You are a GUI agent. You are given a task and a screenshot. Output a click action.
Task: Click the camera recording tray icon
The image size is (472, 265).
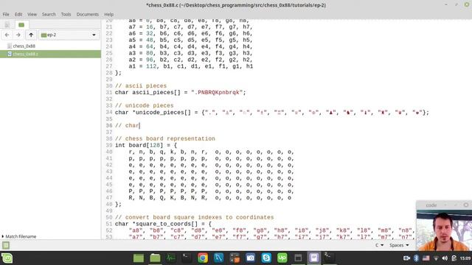406,258
